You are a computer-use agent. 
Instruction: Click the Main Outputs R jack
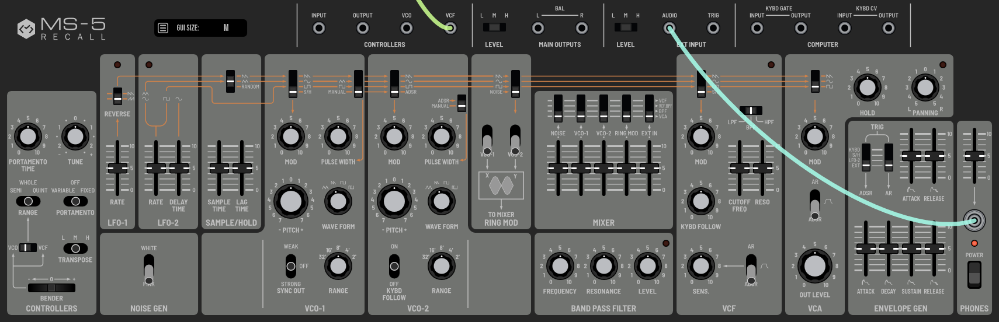coord(582,28)
